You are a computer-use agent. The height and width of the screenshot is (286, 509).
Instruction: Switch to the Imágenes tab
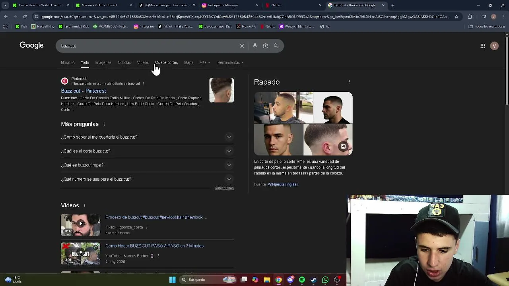point(103,62)
